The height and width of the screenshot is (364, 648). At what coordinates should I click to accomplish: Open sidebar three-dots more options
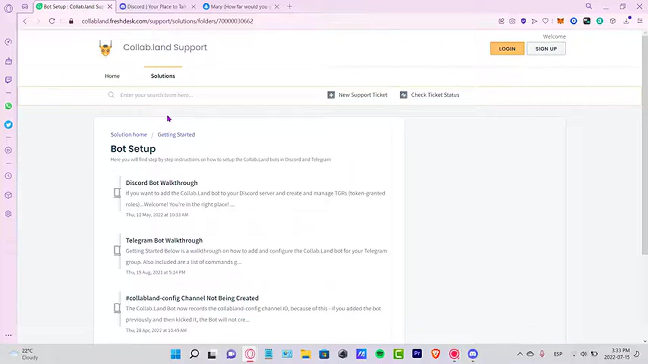[x=8, y=335]
